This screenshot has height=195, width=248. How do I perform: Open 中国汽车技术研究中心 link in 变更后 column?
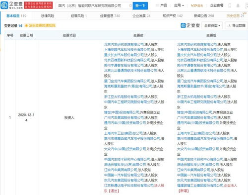click(200, 159)
